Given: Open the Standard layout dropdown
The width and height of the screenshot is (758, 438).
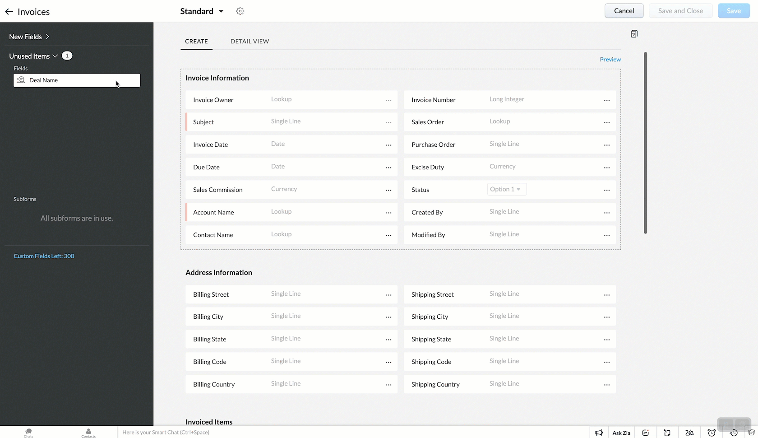Looking at the screenshot, I should tap(221, 11).
